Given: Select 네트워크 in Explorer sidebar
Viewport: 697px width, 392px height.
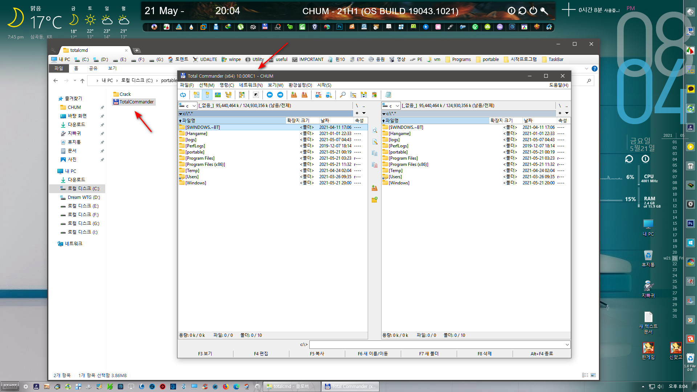Looking at the screenshot, I should click(70, 244).
